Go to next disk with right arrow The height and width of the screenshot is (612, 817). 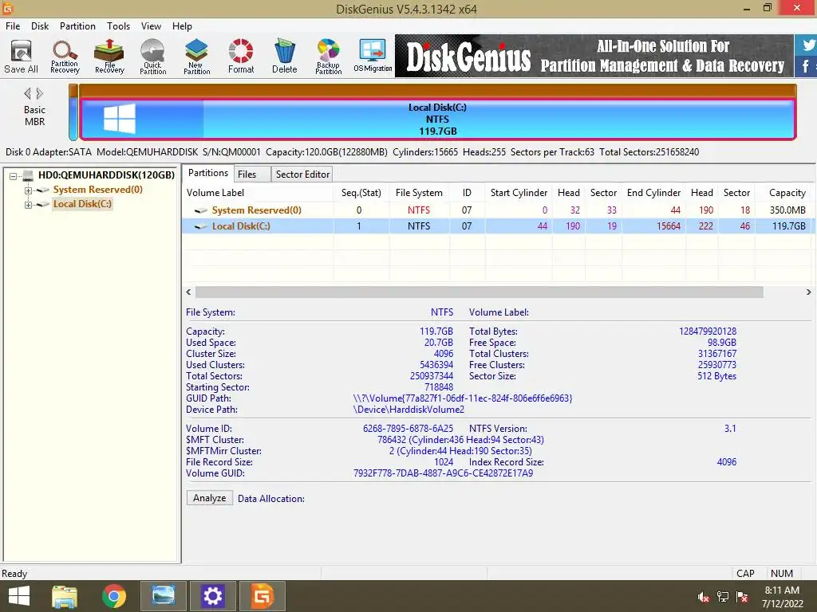40,94
